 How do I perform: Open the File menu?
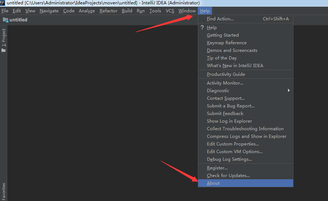click(5, 11)
